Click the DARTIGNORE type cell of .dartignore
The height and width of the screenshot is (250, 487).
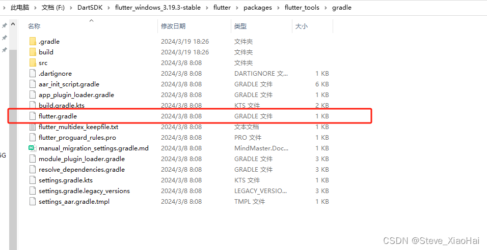261,73
